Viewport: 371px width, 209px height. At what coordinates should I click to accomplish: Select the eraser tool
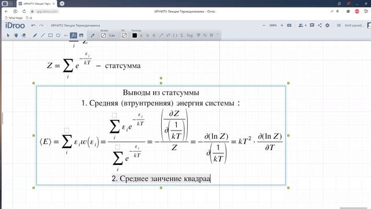(24, 35)
